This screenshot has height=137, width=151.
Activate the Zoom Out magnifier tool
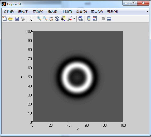(x=45, y=19)
